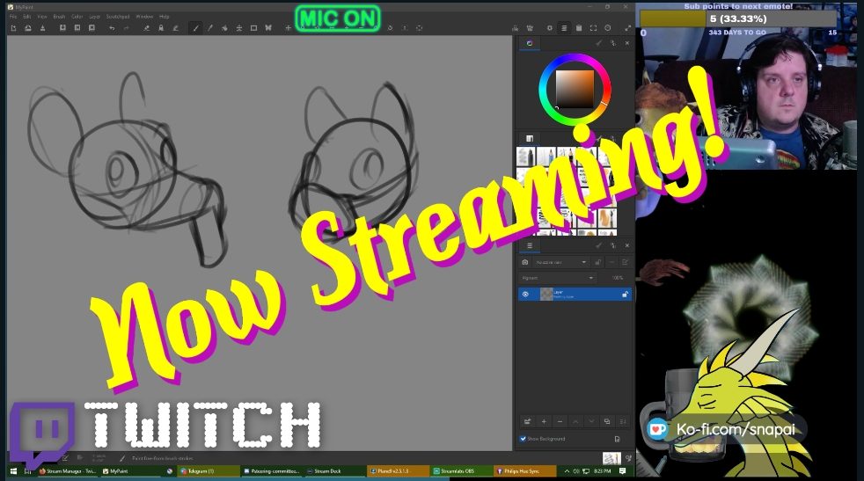Toggle fullscreen arrows icon
The height and width of the screenshot is (481, 864).
point(627,28)
